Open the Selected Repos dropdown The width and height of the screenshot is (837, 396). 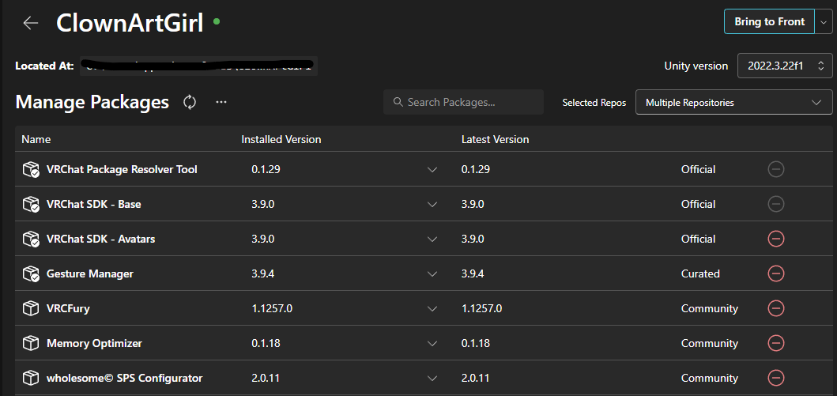click(733, 103)
